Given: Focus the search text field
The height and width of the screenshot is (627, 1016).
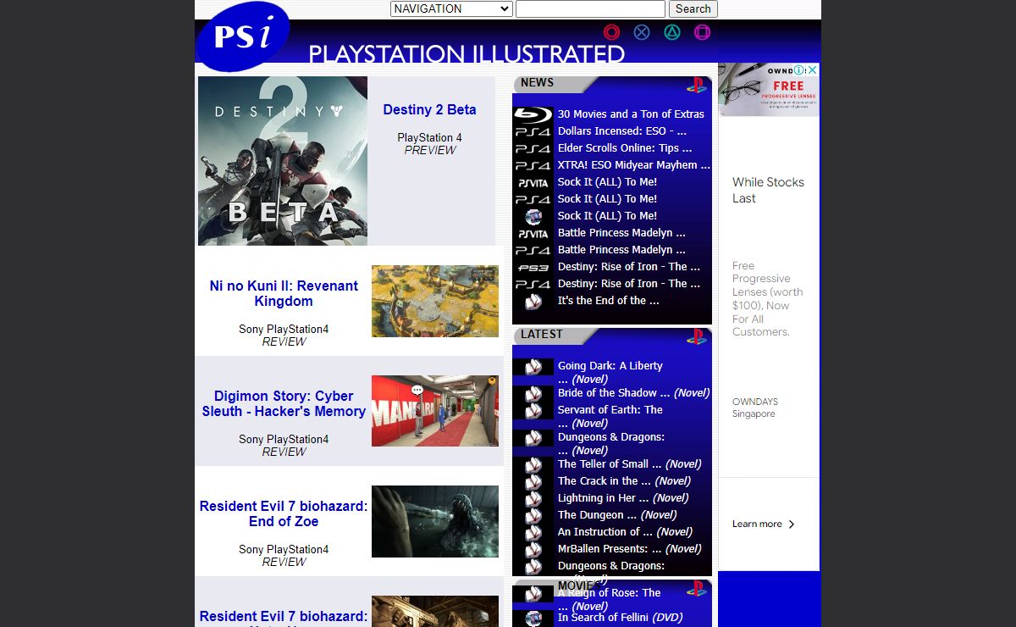Looking at the screenshot, I should (590, 8).
